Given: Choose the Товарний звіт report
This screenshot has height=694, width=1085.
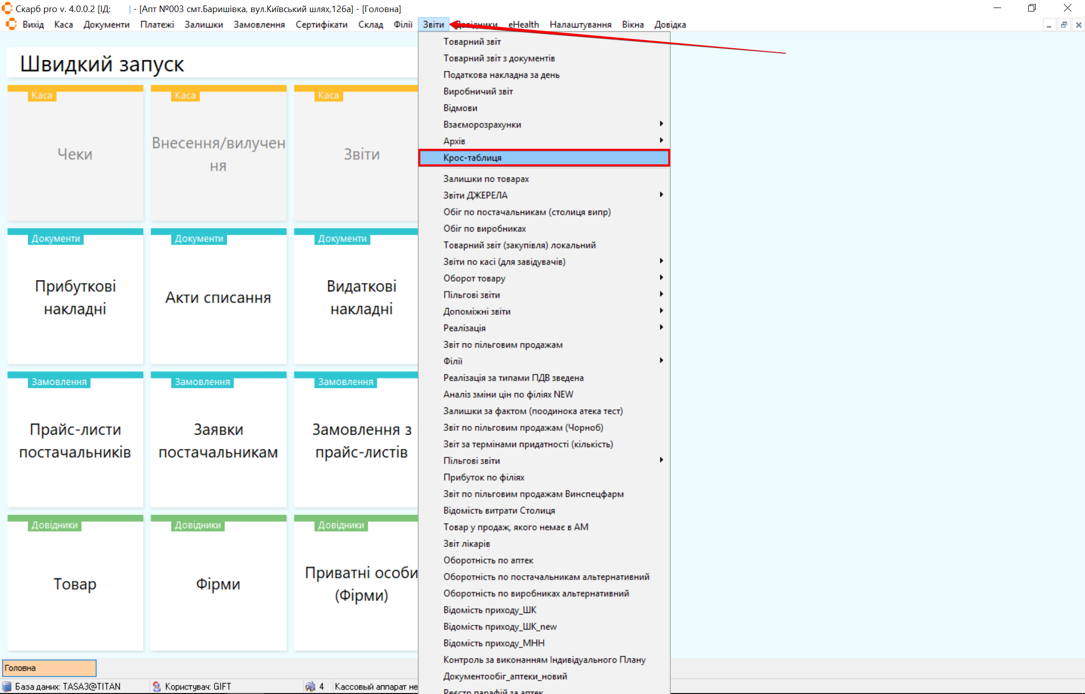Looking at the screenshot, I should point(472,42).
